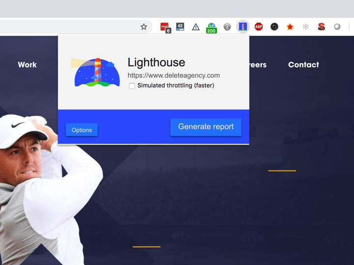Click the black circular lens extension icon
This screenshot has height=265, width=354.
[x=274, y=26]
